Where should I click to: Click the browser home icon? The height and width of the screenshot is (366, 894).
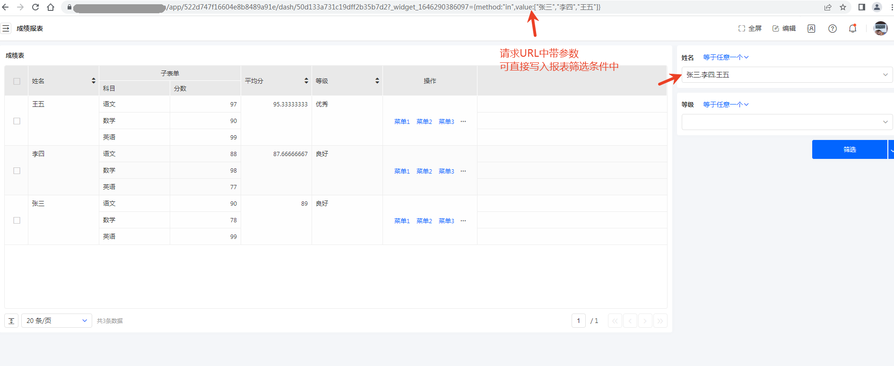[51, 7]
